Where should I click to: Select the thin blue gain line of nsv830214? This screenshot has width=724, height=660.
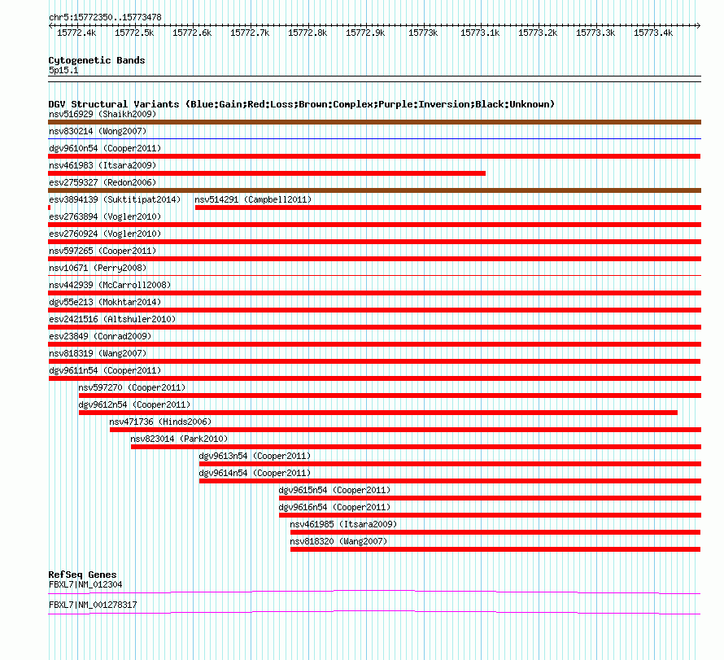pos(374,138)
